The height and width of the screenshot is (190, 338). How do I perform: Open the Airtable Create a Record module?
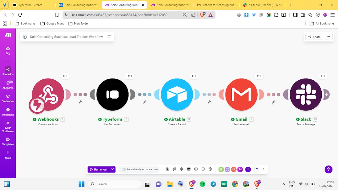tap(177, 94)
